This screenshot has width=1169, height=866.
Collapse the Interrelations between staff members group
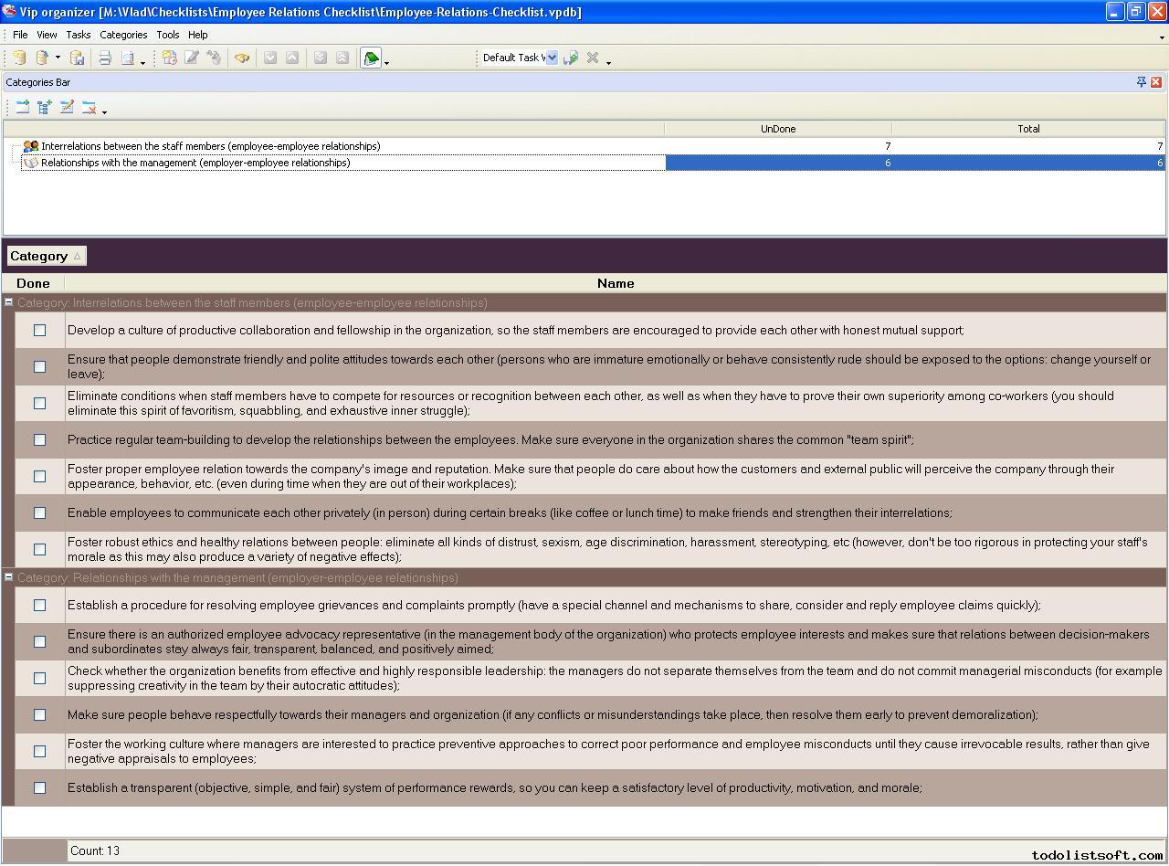point(8,302)
